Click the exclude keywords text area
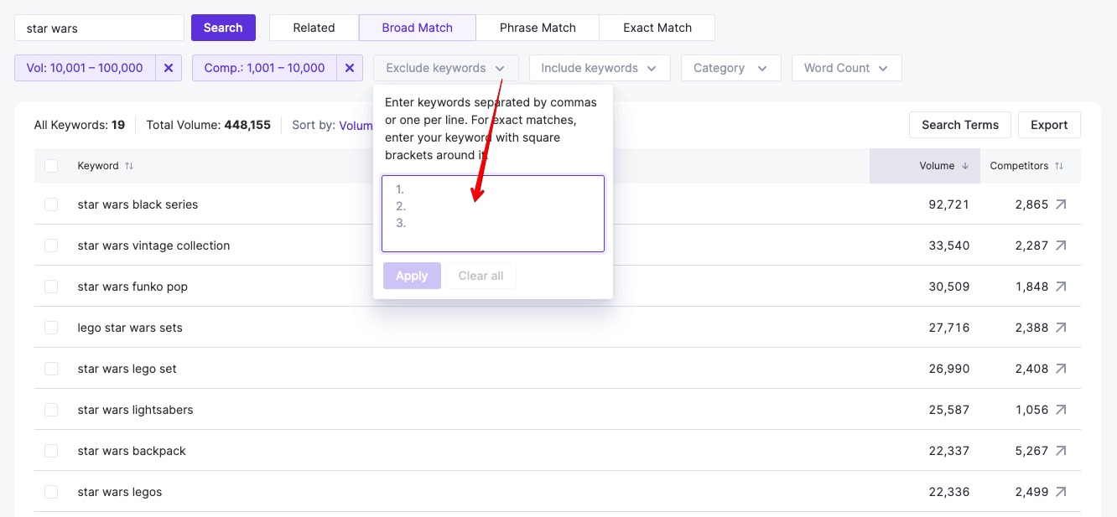 [493, 214]
